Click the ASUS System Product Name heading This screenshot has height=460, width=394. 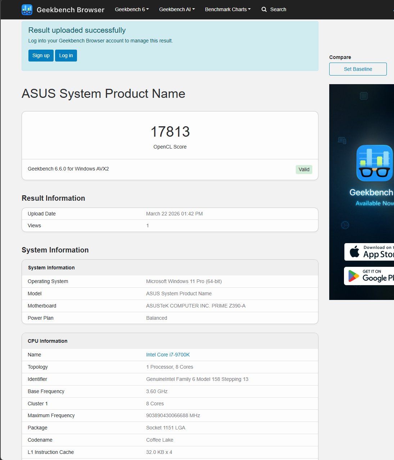[x=103, y=94]
